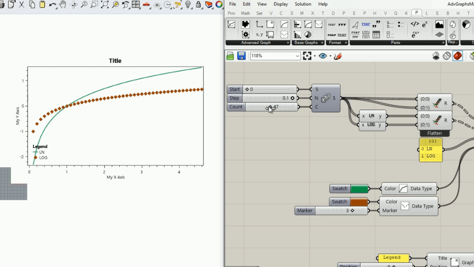The width and height of the screenshot is (474, 267).
Task: Click the Flatten label under merge components
Action: click(434, 133)
